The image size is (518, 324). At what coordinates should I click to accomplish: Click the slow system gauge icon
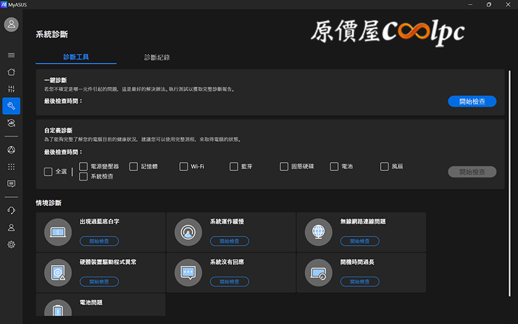[188, 232]
